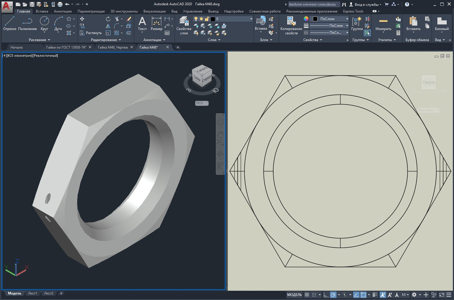
Task: Toggle object snap tracking in status bar
Action: (x=356, y=295)
